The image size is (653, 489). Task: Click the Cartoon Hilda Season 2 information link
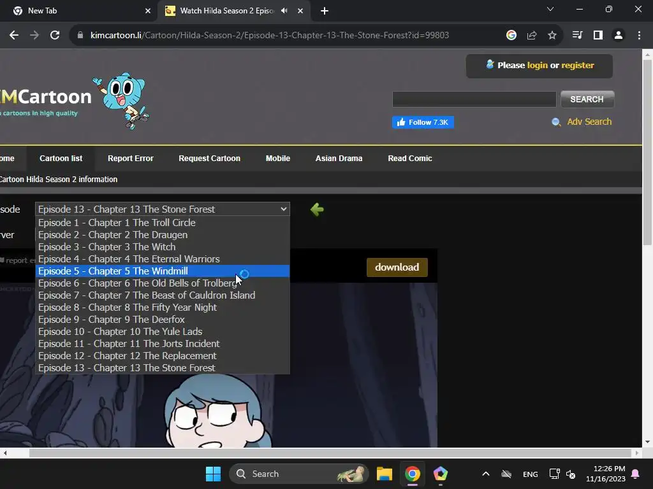click(x=58, y=179)
